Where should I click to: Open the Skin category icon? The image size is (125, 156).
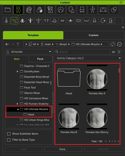click(29, 10)
